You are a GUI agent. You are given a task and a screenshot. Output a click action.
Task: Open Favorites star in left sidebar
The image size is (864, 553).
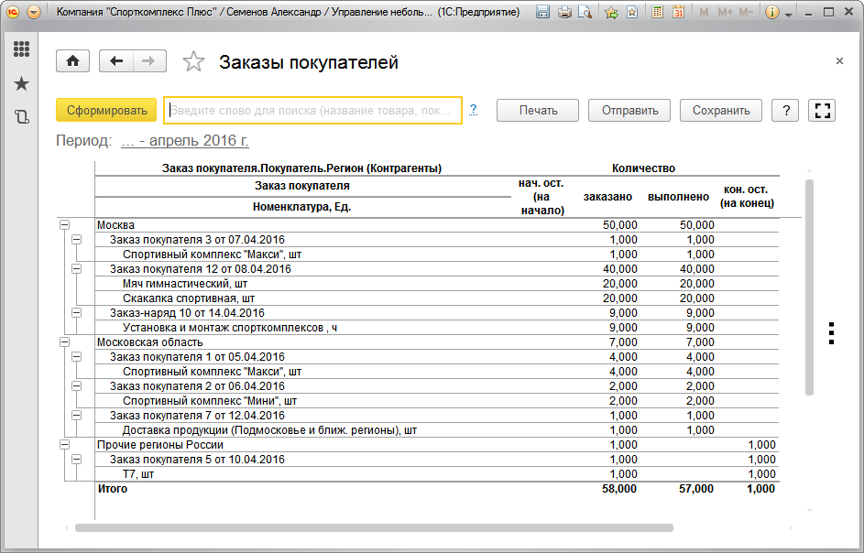21,83
